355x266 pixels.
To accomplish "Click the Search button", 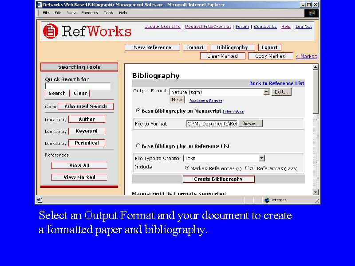I will [57, 93].
